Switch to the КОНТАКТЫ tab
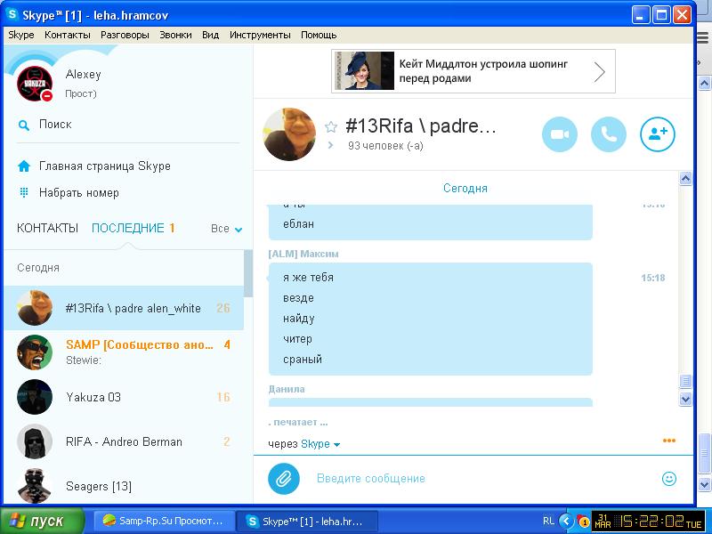Screen dimensions: 712x534 click(x=48, y=228)
